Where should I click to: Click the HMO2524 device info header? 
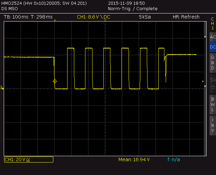pos(44,3)
